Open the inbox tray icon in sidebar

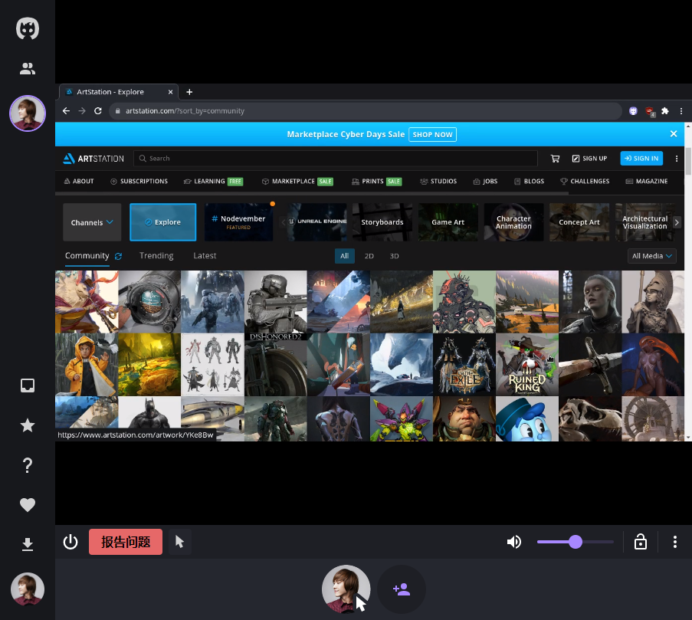tap(28, 385)
